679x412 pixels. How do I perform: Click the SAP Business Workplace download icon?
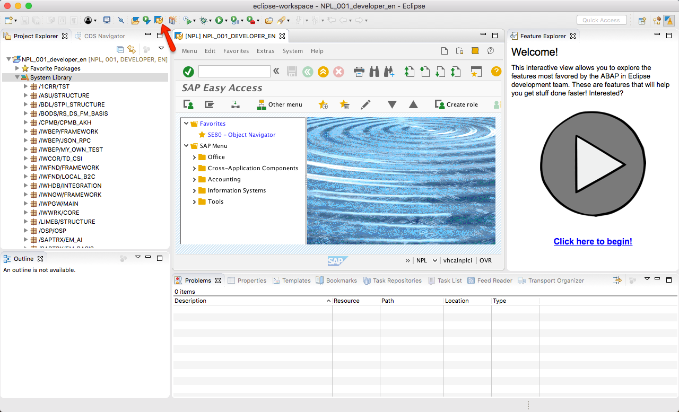coord(235,104)
